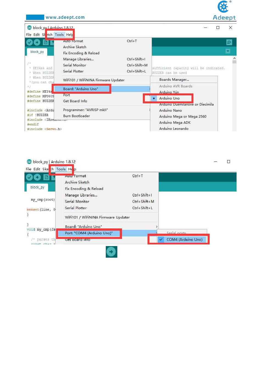Click Arduino logo icon in upper window title
Image resolution: width=261 pixels, height=388 pixels.
pos(29,28)
